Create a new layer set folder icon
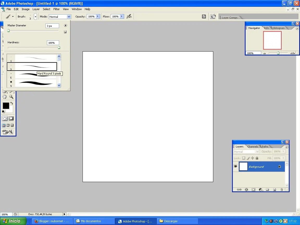 267,190
